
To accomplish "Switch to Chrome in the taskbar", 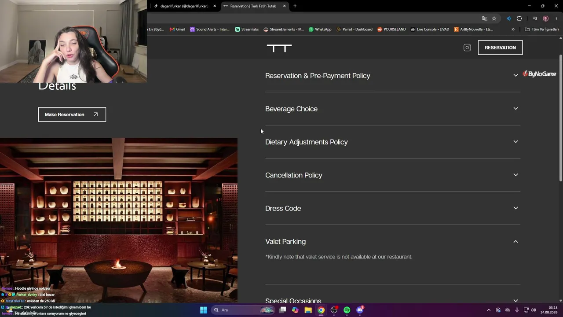I will [x=321, y=310].
